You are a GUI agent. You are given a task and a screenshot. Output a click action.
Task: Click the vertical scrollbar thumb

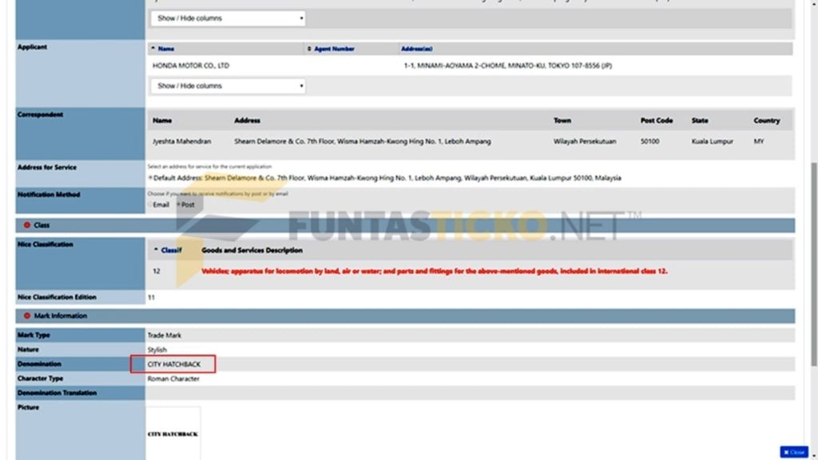[813, 265]
